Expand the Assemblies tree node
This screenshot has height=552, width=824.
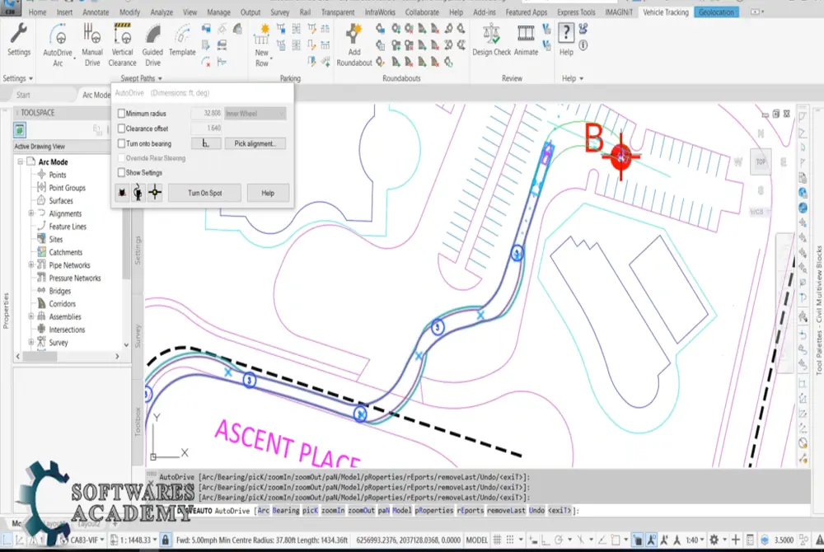[x=31, y=316]
